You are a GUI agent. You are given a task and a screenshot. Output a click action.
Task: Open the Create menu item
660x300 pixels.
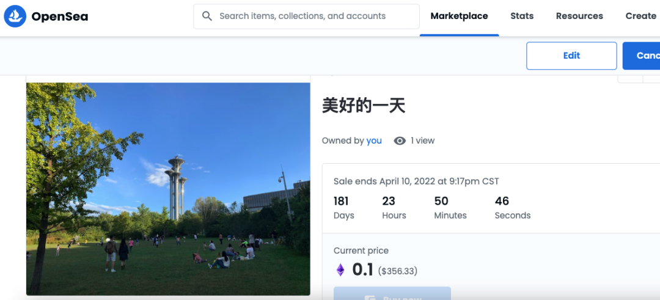pyautogui.click(x=640, y=16)
